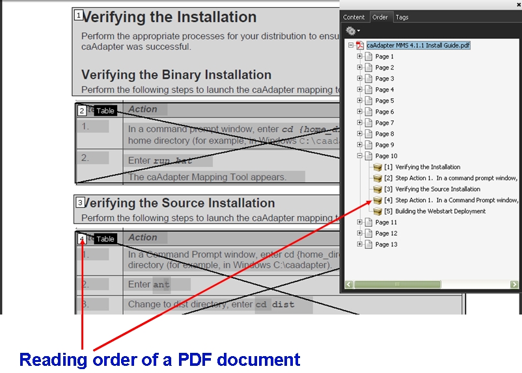This screenshot has width=522, height=373.
Task: Expand the Page 9 tree node
Action: tap(359, 144)
